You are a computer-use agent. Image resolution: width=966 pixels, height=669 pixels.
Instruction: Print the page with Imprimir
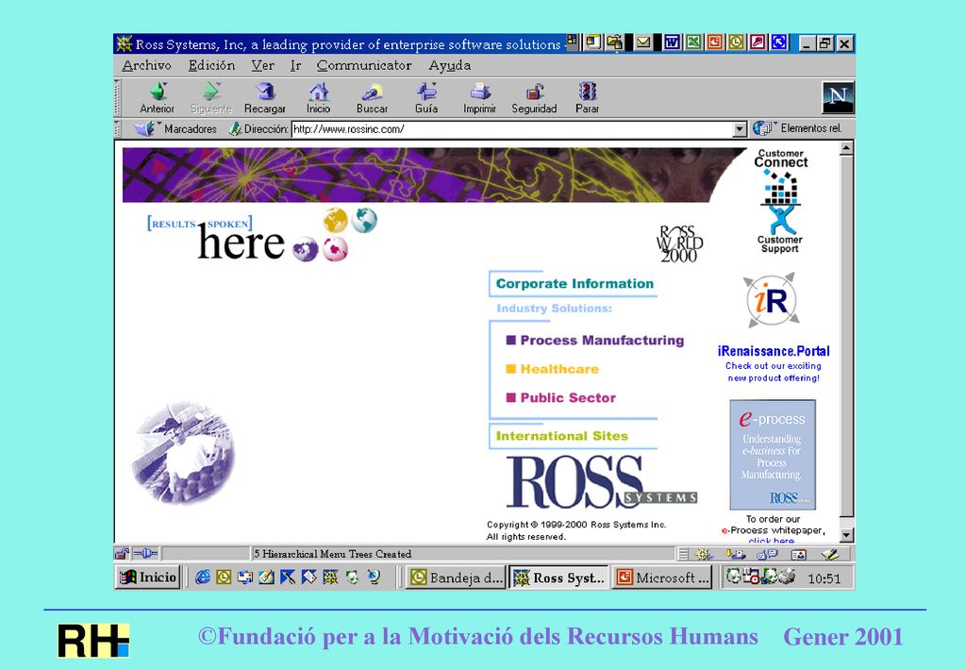tap(480, 98)
